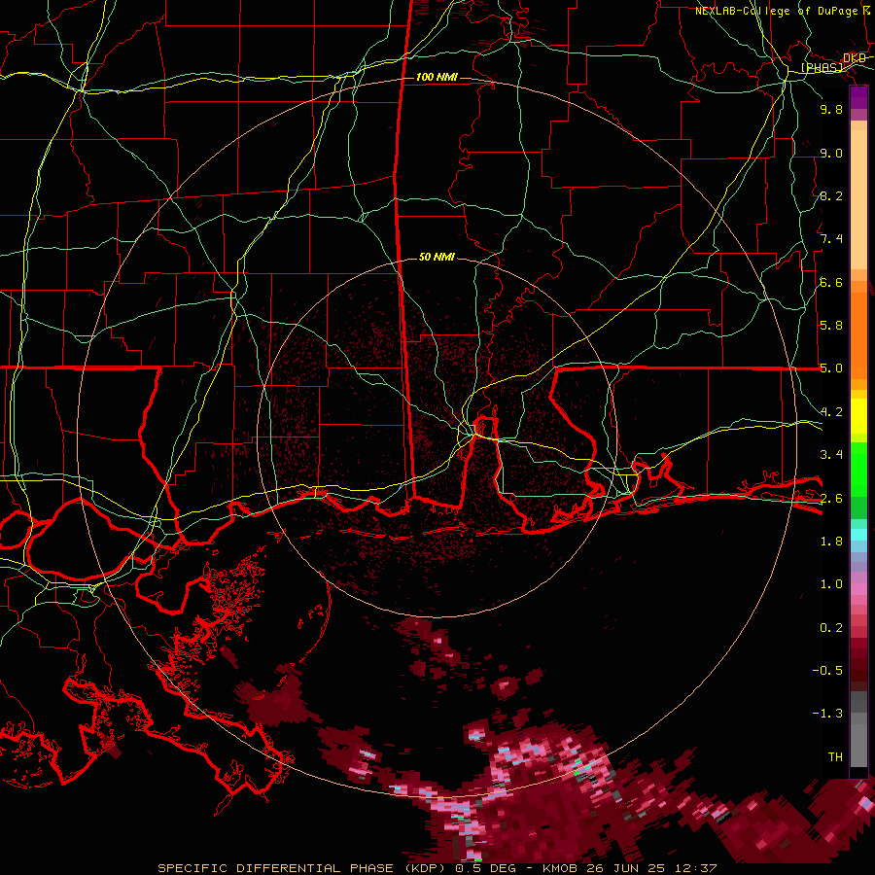Click the 9.8 value on the color scale
875x875 pixels.
pos(831,109)
